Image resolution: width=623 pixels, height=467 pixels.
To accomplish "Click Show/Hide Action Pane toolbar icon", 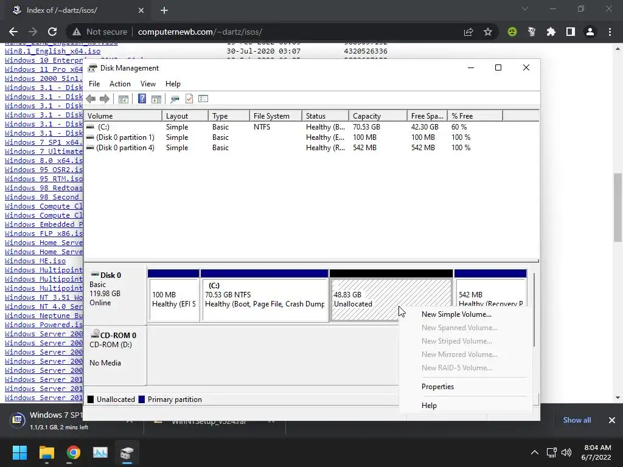I will (156, 99).
